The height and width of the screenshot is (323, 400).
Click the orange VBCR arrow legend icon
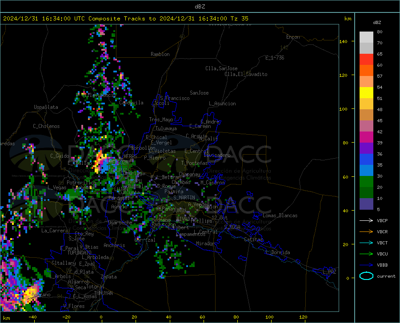pyautogui.click(x=366, y=231)
